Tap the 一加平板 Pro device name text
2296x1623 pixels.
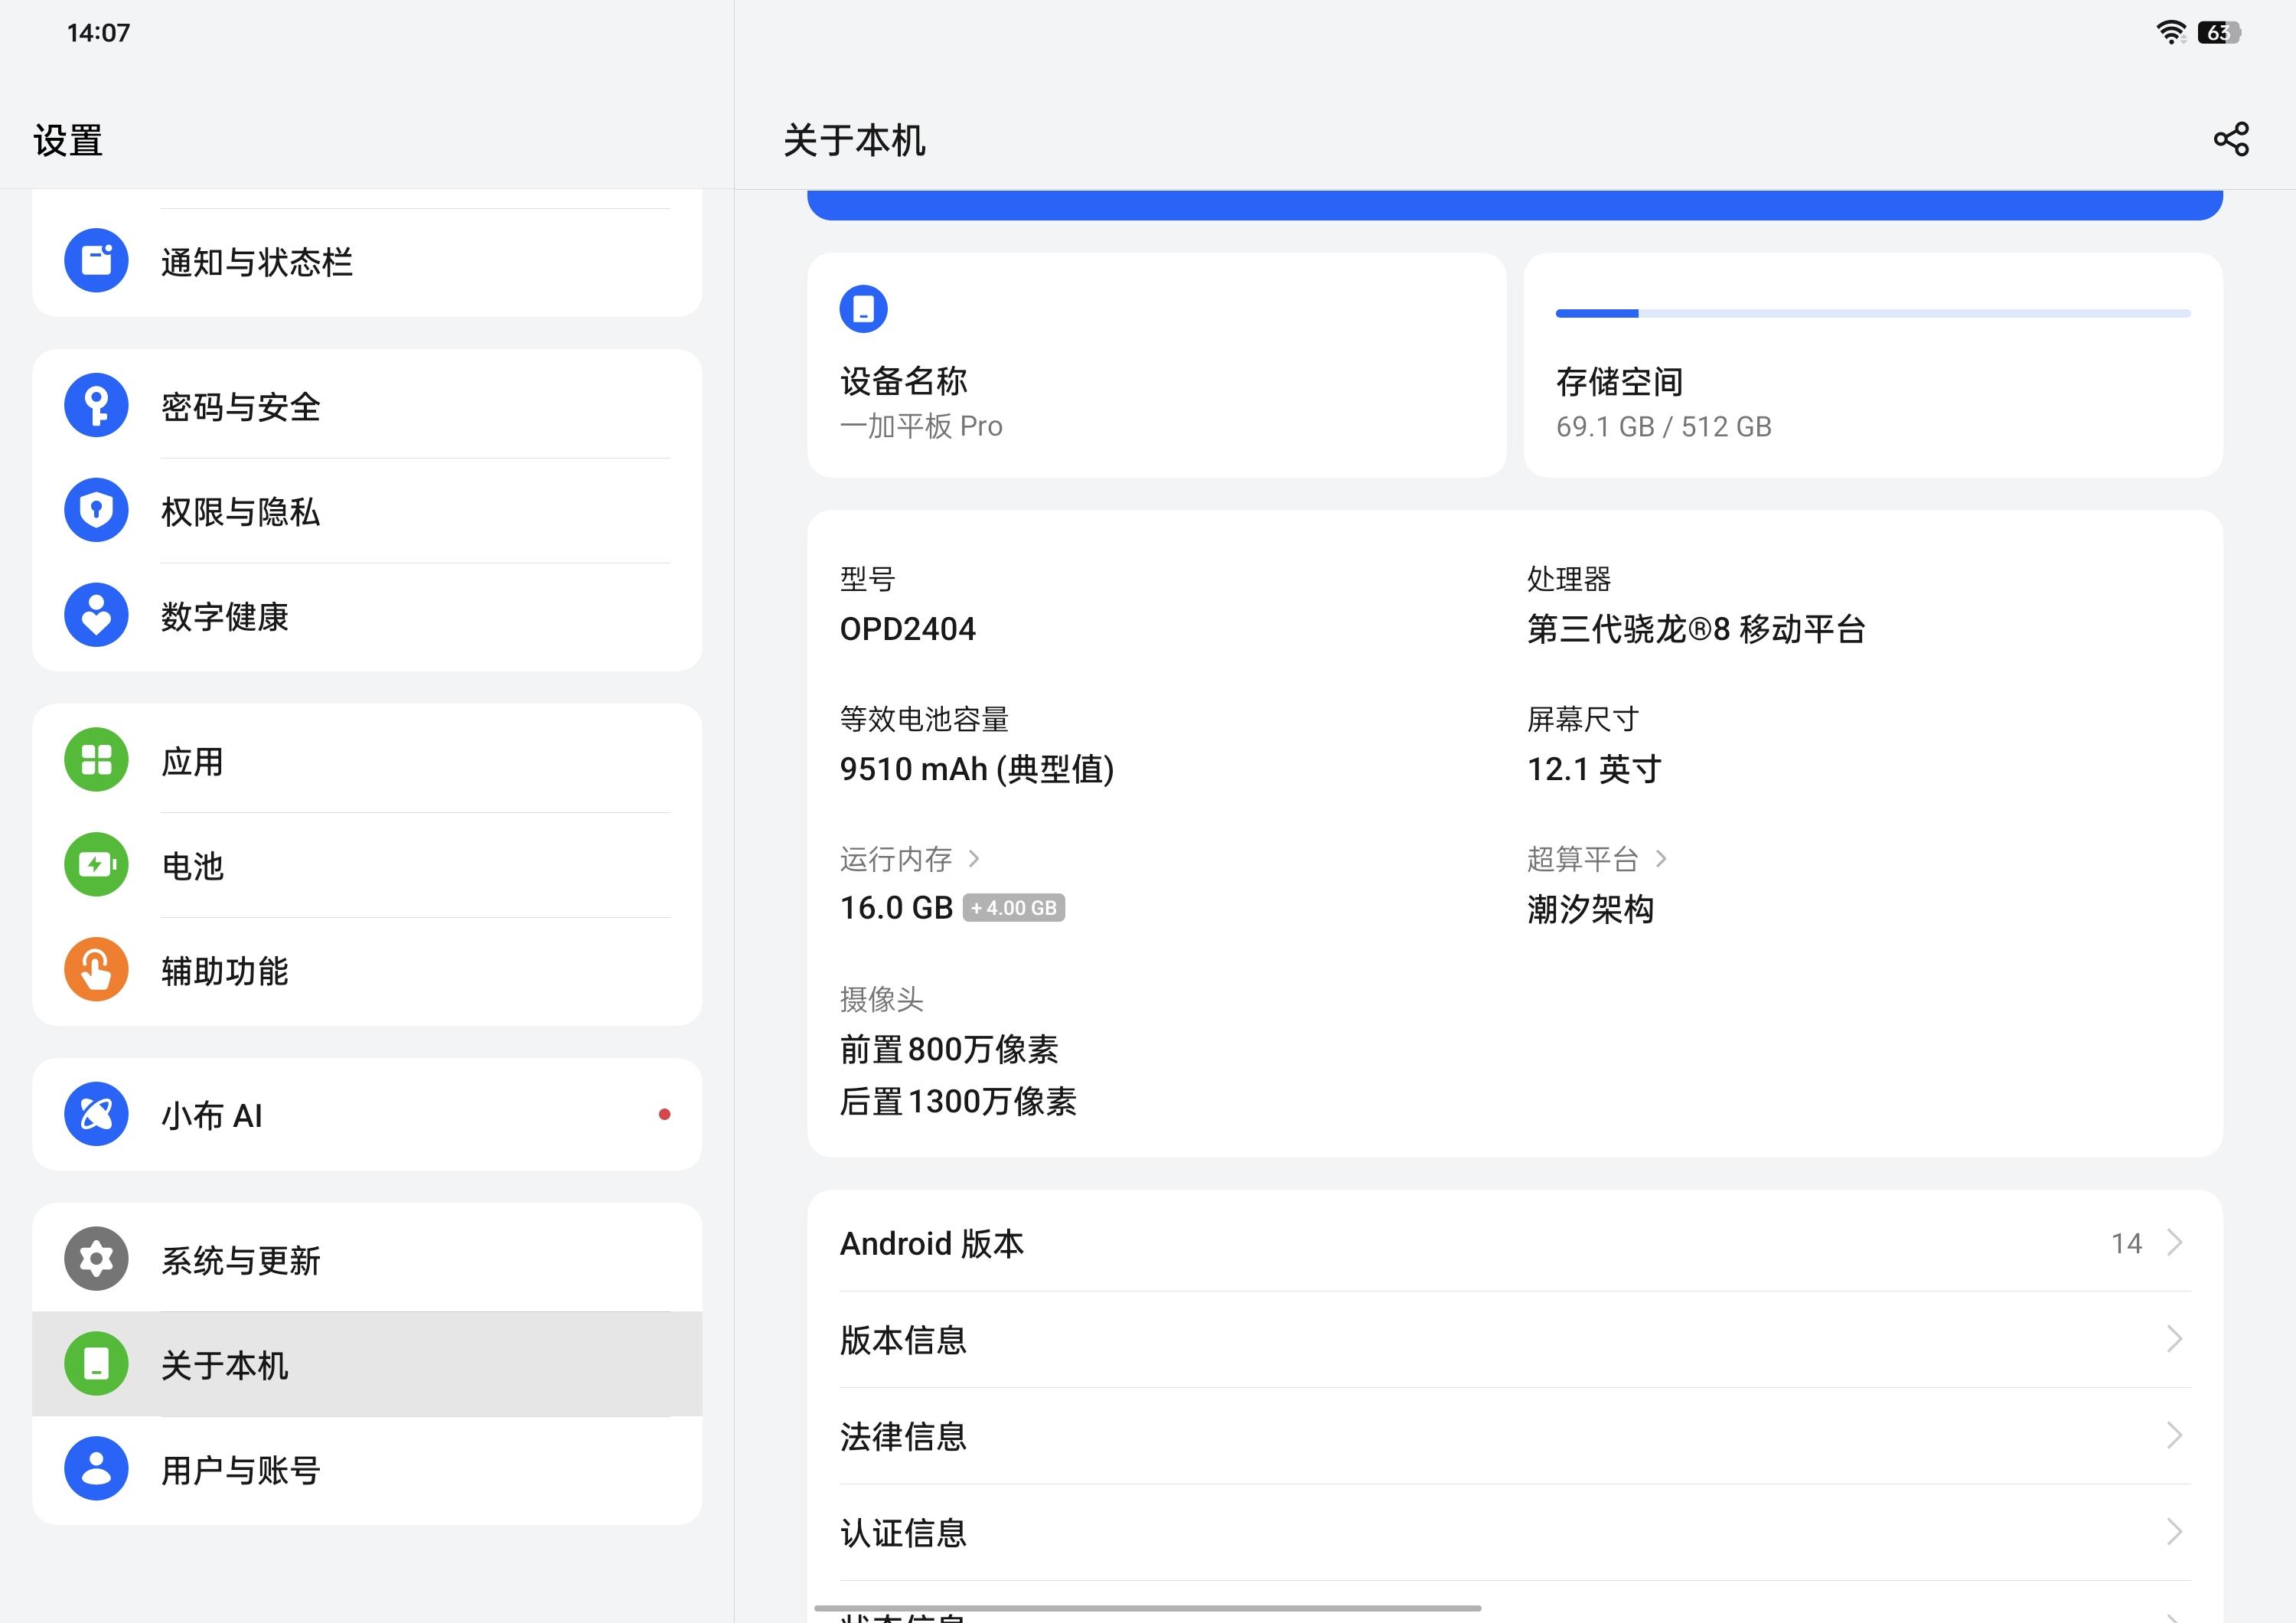(920, 426)
